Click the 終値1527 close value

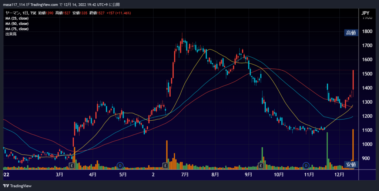(97, 13)
